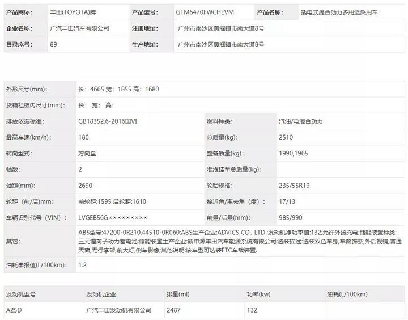The height and width of the screenshot is (320, 408).
Task: Select the ABS型号 remarks paragraph
Action: pos(240,242)
